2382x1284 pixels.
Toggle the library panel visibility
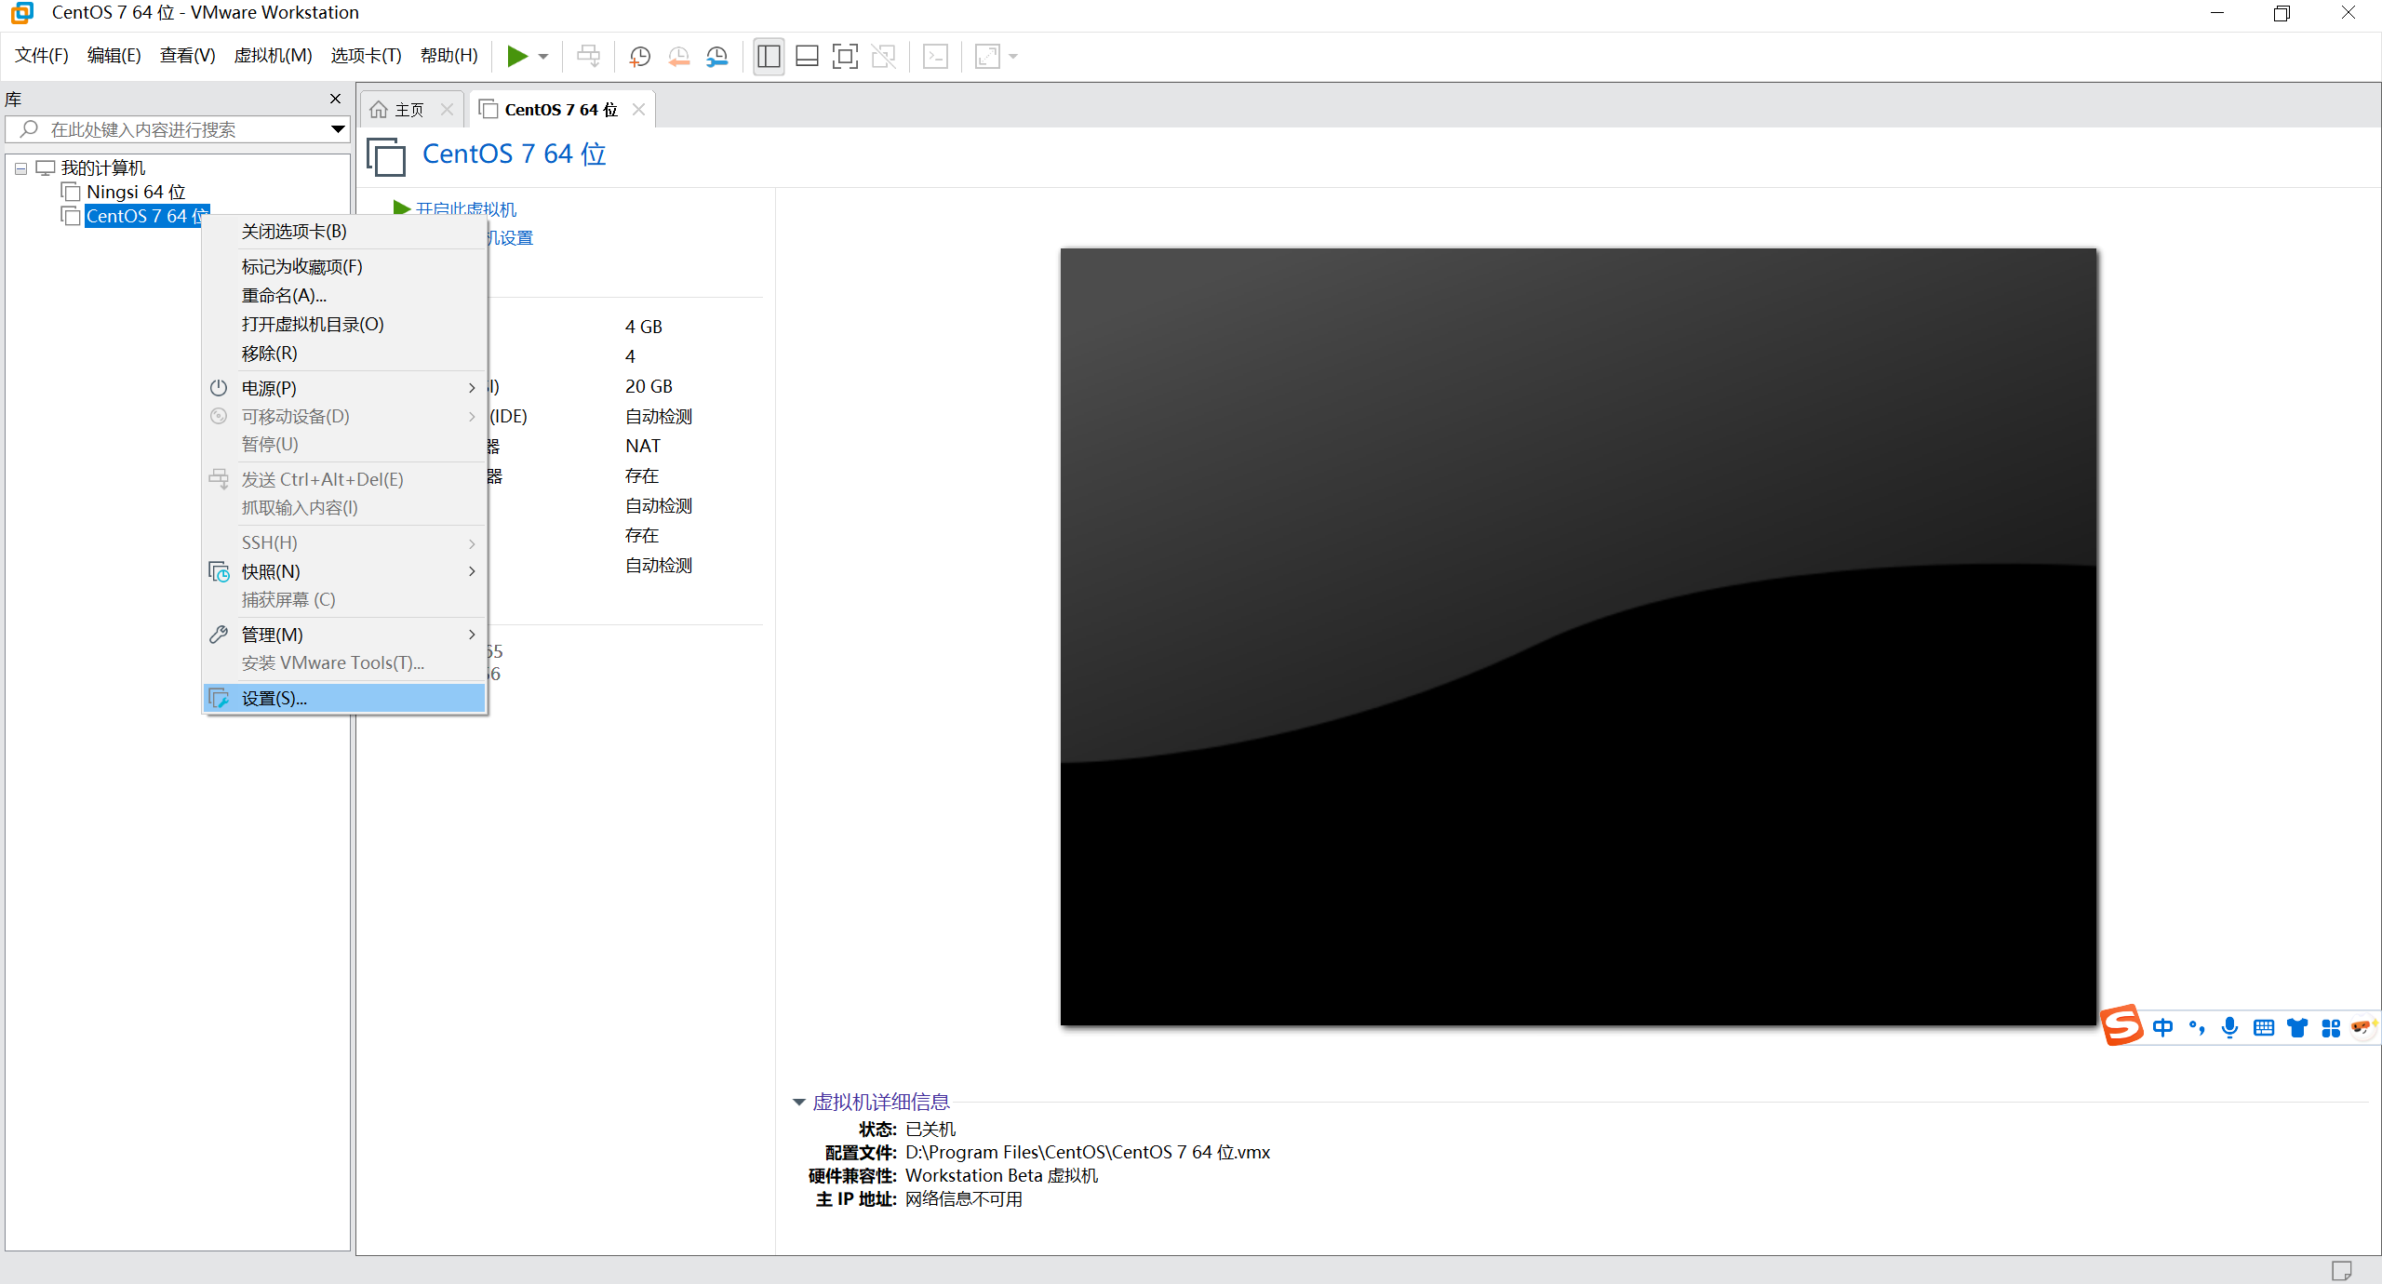tap(768, 56)
